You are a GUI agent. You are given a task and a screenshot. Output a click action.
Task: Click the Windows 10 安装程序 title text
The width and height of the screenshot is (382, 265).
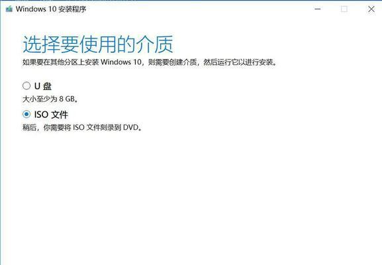point(51,9)
